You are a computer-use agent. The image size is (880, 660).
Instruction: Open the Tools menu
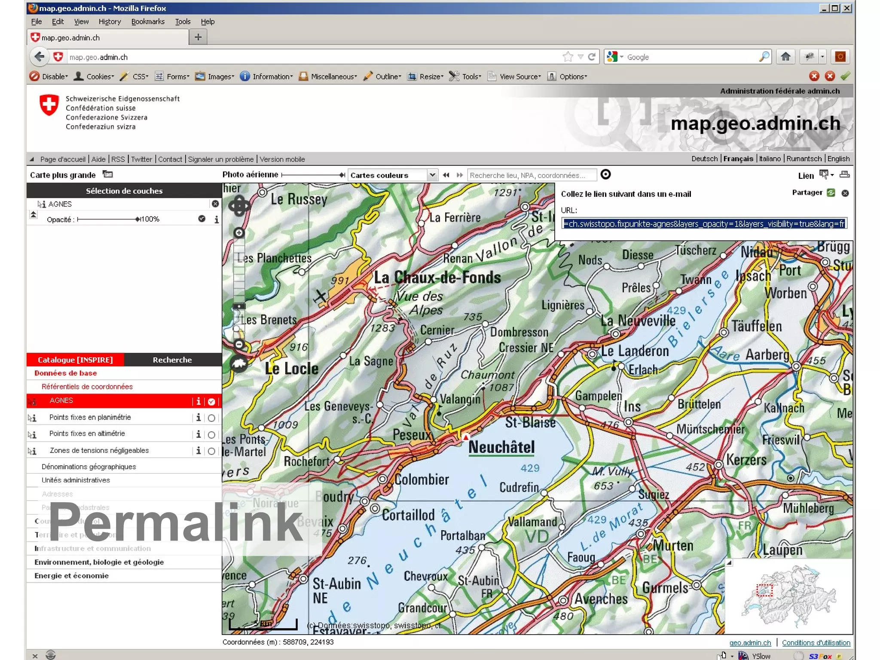[x=183, y=21]
